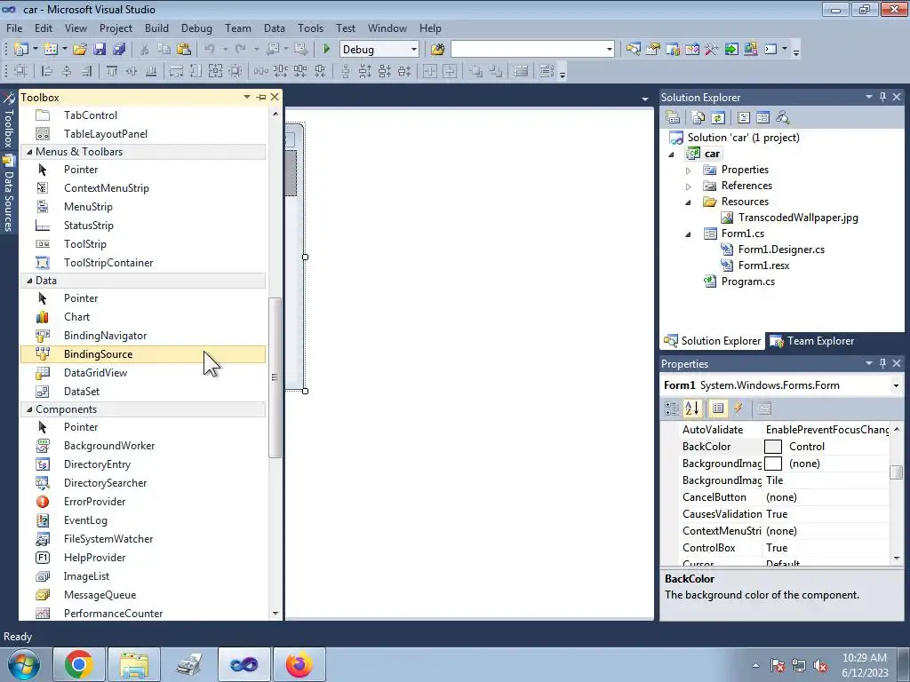
Task: Toggle Show All Files in Solution Explorer
Action: (698, 118)
